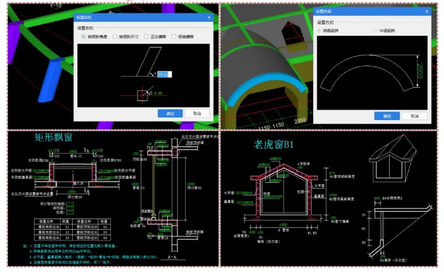Select 正交偏移 radio option
This screenshot has height=272, width=444.
coord(146,36)
